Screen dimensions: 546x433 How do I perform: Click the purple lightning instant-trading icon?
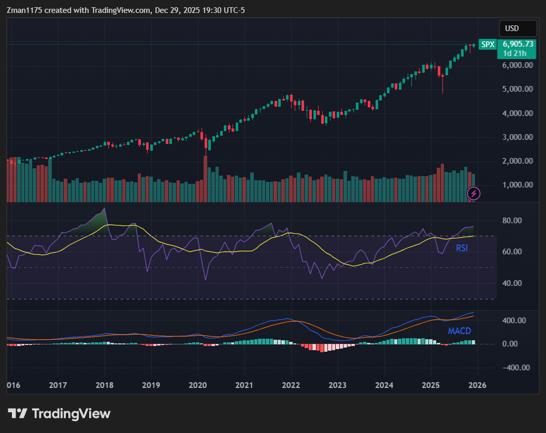(x=474, y=193)
